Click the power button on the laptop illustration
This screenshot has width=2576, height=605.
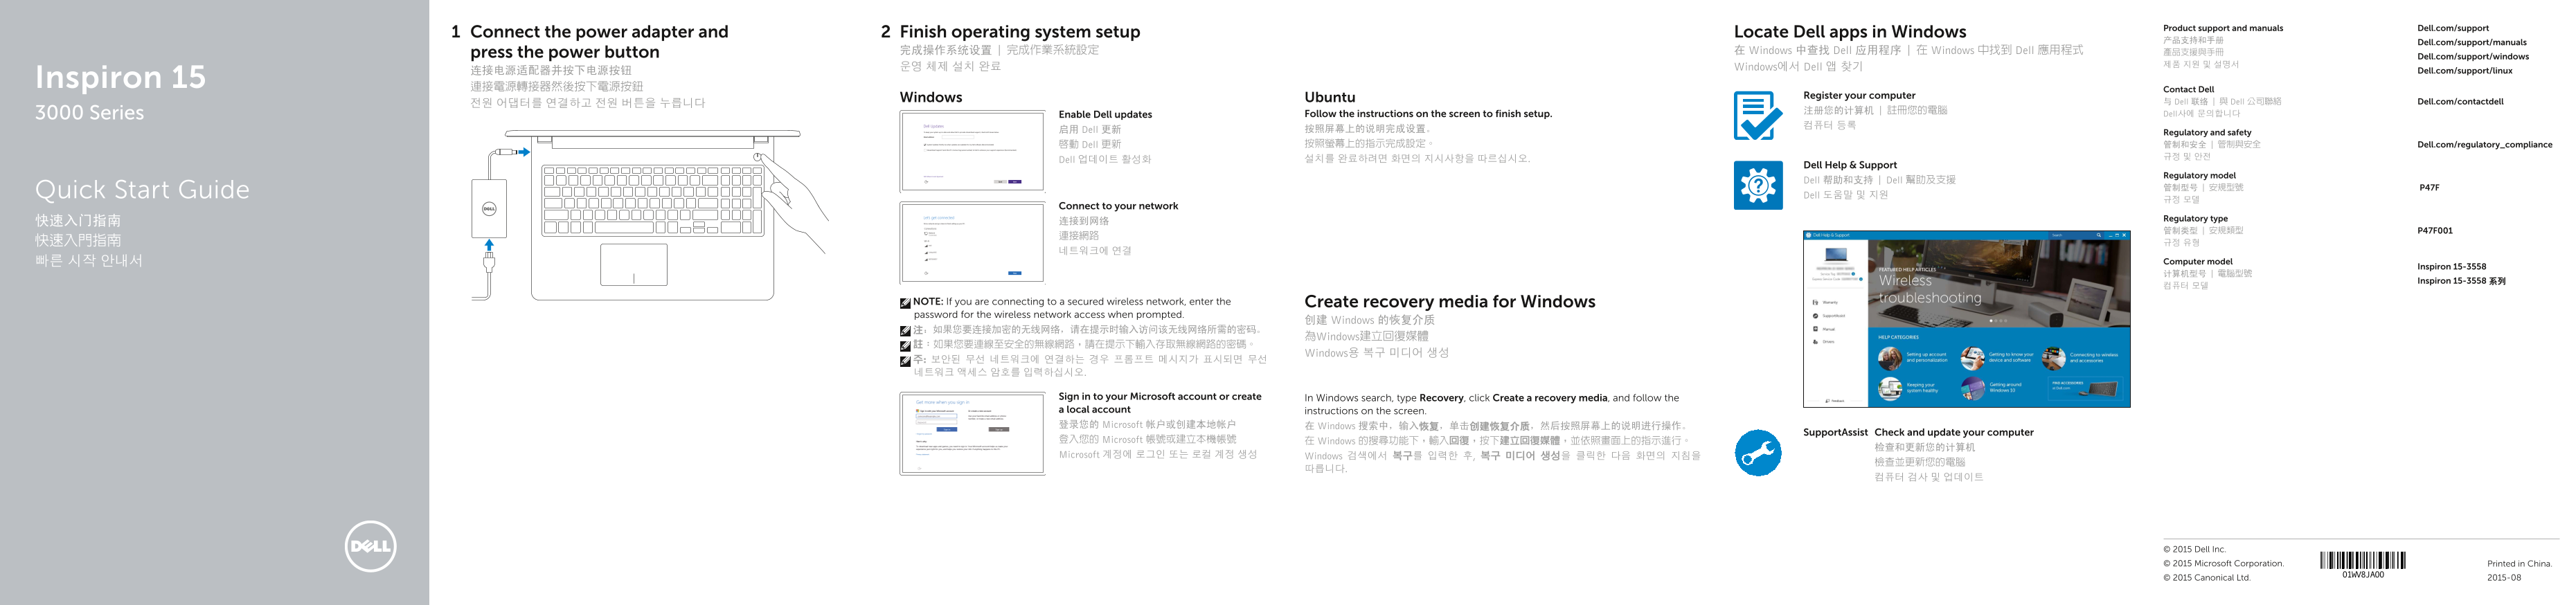point(758,157)
